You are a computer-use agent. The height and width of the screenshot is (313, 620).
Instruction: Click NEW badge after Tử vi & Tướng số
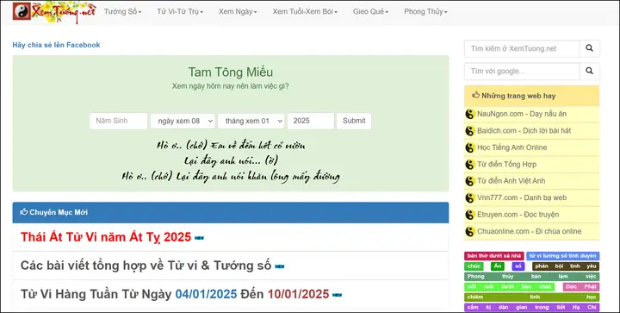[x=280, y=266]
